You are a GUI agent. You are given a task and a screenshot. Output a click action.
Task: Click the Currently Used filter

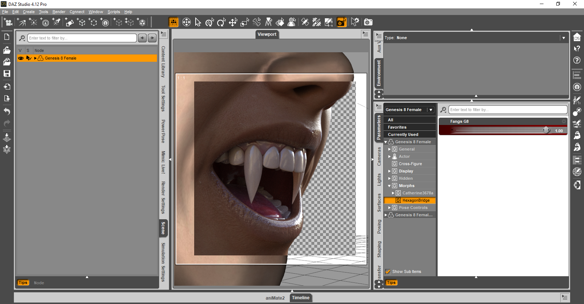[x=410, y=134]
